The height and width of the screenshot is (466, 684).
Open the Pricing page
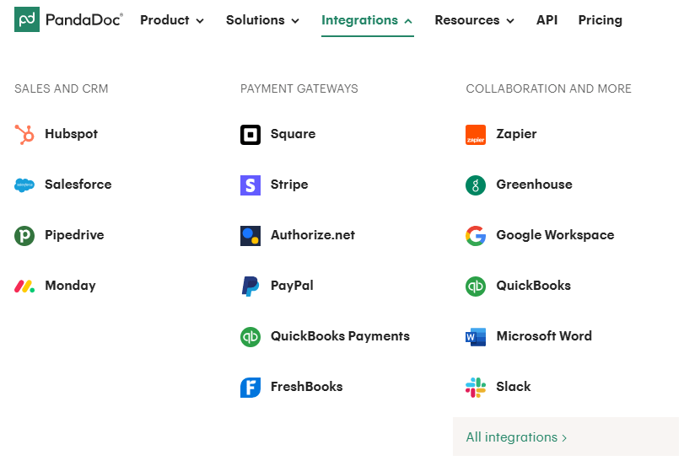[x=600, y=20]
